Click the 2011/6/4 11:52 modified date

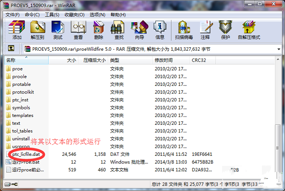171,154
